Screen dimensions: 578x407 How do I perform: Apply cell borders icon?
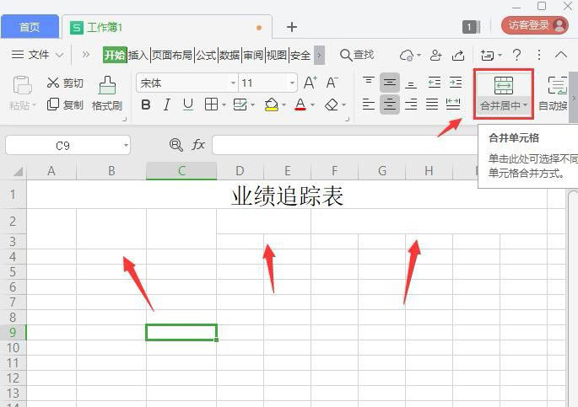[211, 104]
